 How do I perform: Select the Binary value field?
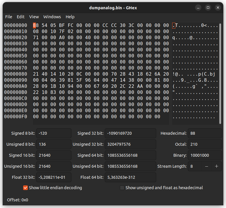(x=204, y=155)
